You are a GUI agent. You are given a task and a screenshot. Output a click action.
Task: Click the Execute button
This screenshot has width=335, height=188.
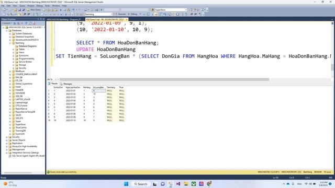tap(121, 14)
